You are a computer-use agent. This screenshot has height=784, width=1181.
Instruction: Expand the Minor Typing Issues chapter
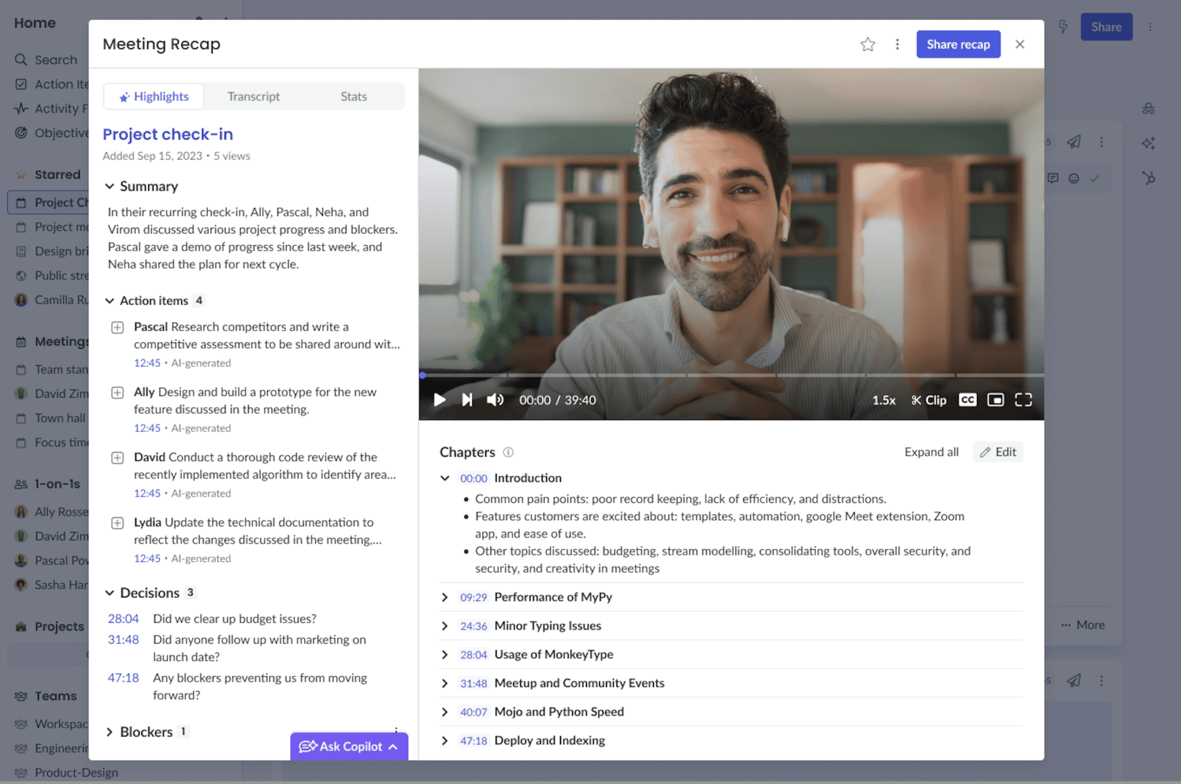click(x=445, y=626)
